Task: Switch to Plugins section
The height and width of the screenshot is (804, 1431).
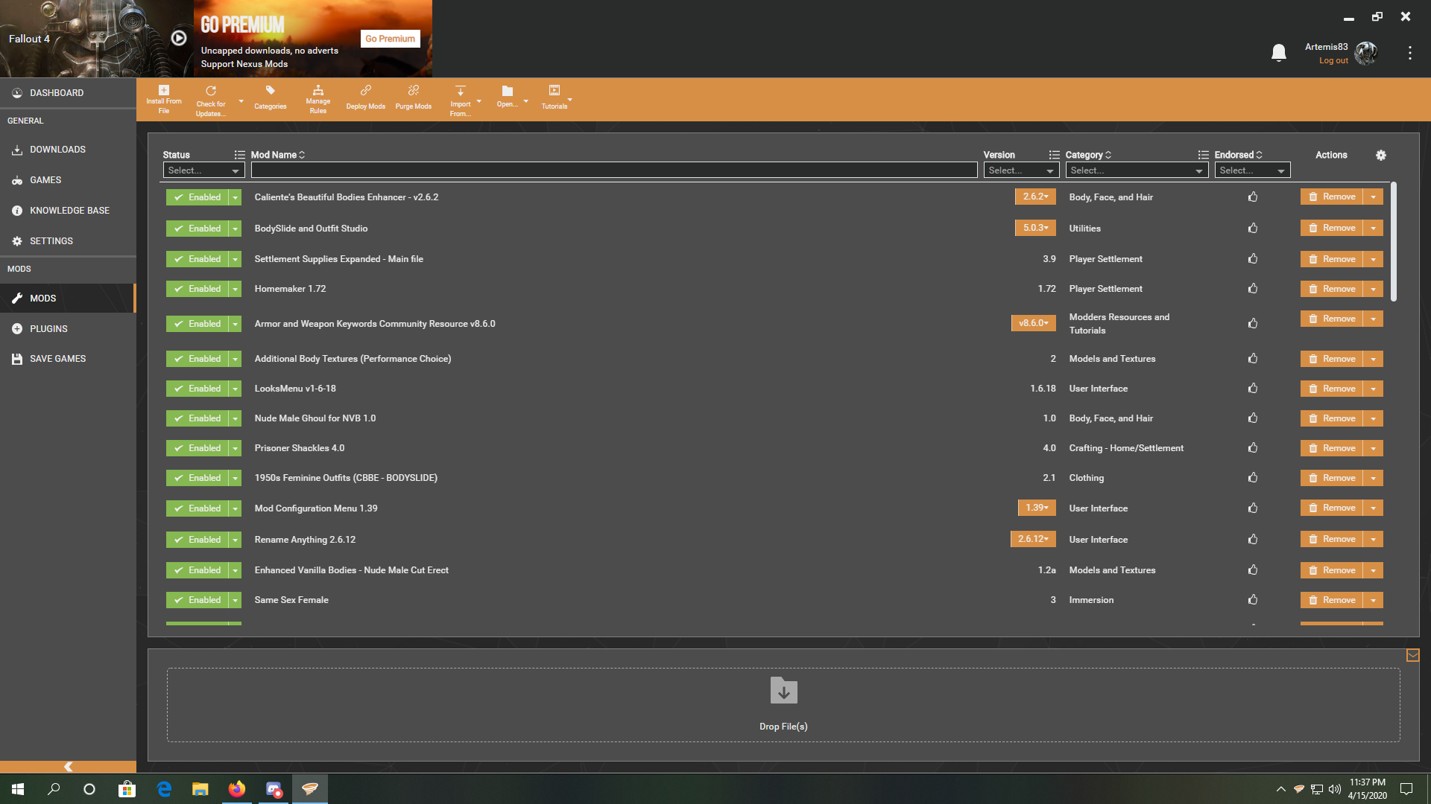Action: (x=68, y=328)
